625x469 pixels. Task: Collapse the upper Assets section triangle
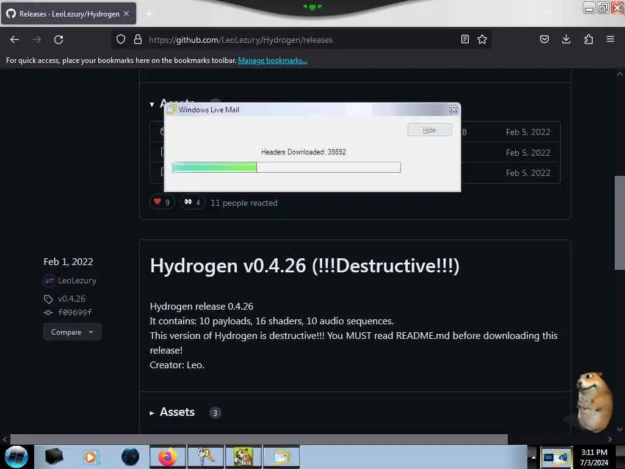click(x=152, y=104)
